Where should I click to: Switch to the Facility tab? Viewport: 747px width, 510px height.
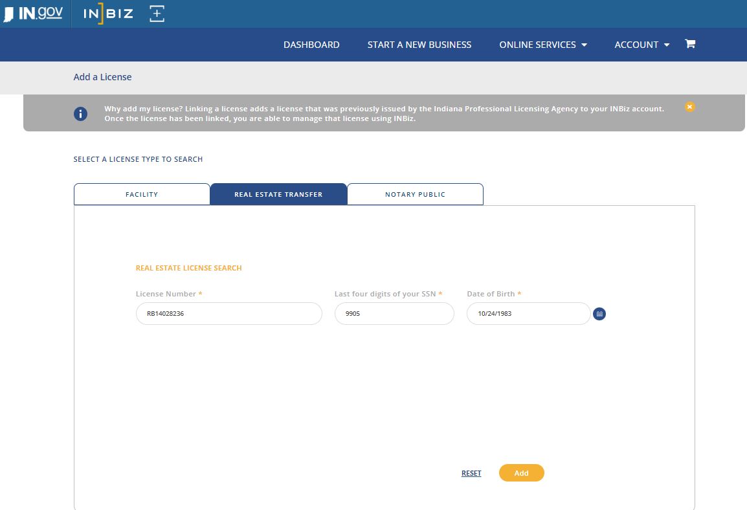142,194
